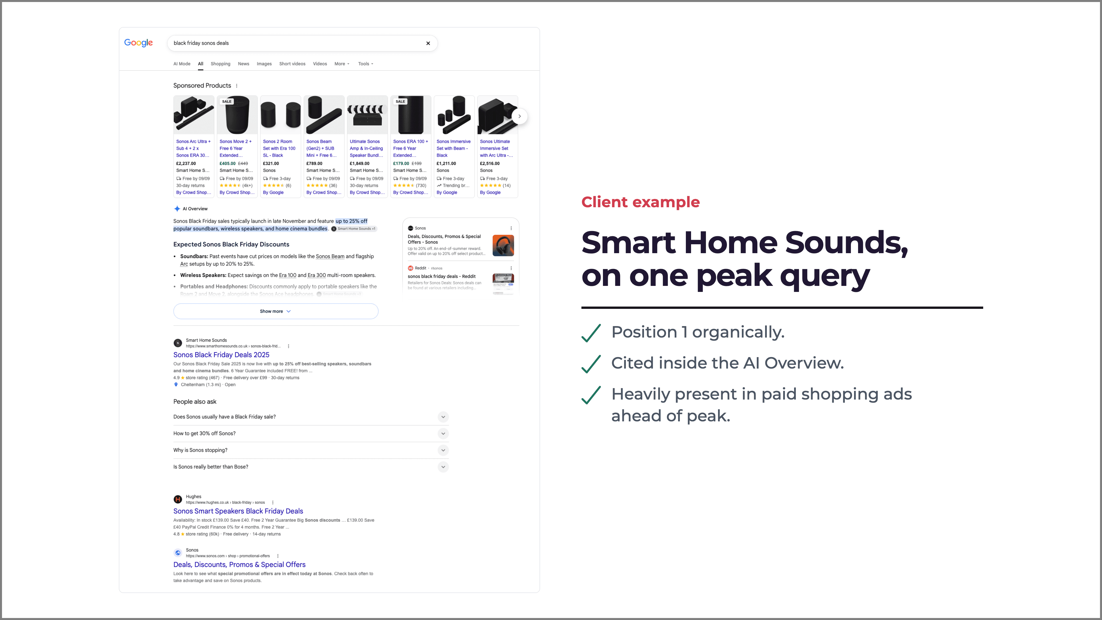The width and height of the screenshot is (1102, 620).
Task: Switch to the News tab
Action: pos(243,64)
